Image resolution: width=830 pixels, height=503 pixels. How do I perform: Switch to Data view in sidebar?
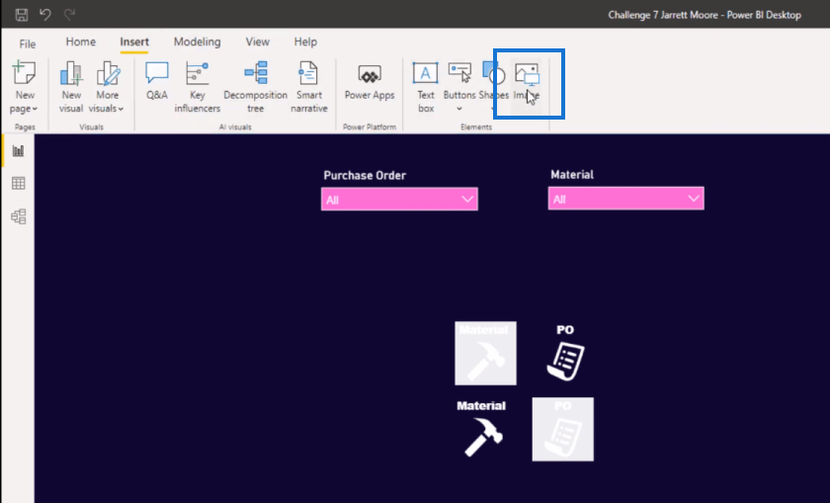tap(18, 184)
